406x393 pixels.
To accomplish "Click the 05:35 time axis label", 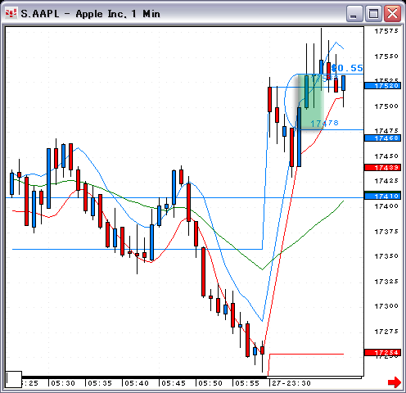I will tap(100, 383).
